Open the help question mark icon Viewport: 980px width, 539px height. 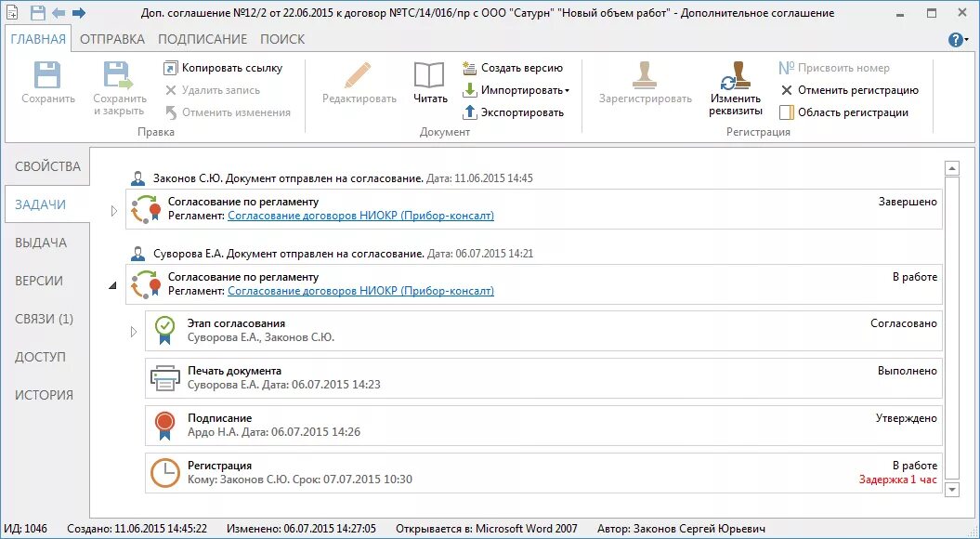(x=955, y=39)
